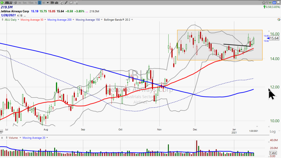Click the Volume indicator label
This screenshot has width=281, height=158.
point(13,138)
